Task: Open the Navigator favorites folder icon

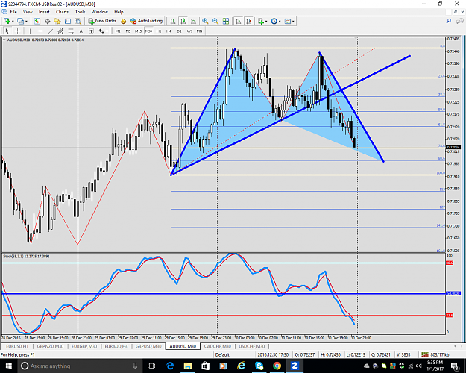Action: click(x=57, y=21)
